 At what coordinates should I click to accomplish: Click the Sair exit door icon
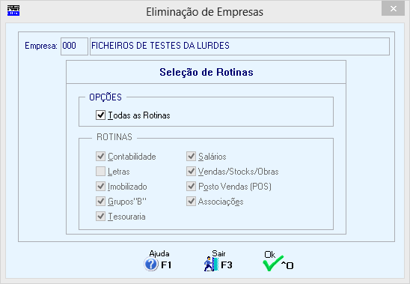(211, 264)
